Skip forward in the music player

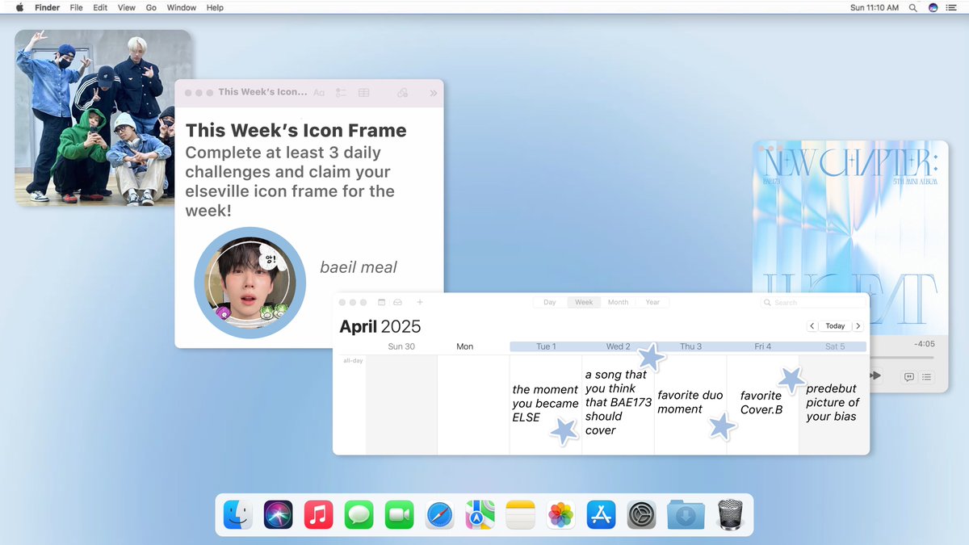point(874,376)
